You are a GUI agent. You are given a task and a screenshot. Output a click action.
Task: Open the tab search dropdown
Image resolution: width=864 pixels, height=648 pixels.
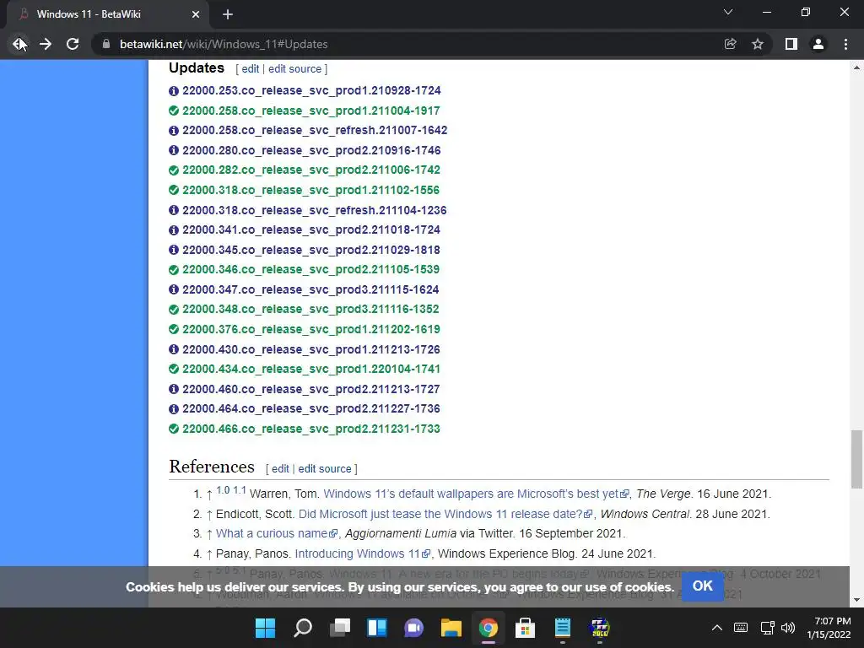click(x=728, y=12)
